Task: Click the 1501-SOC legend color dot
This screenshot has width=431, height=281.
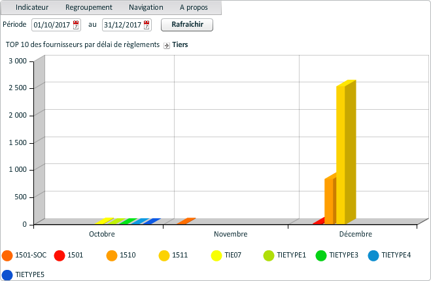Action: pyautogui.click(x=7, y=256)
